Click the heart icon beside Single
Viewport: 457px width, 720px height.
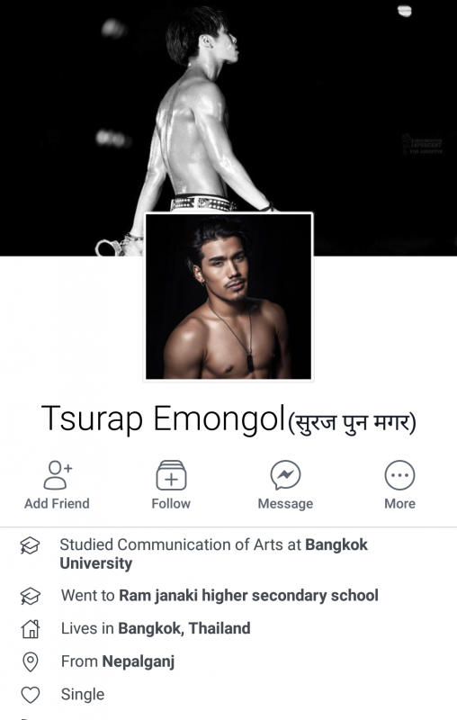coord(31,695)
